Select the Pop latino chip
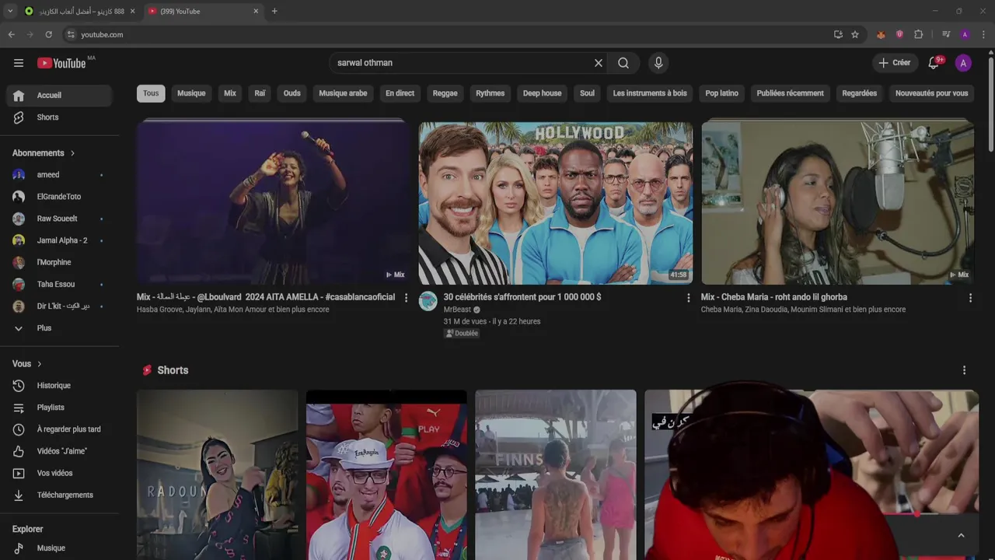This screenshot has width=995, height=560. point(722,93)
